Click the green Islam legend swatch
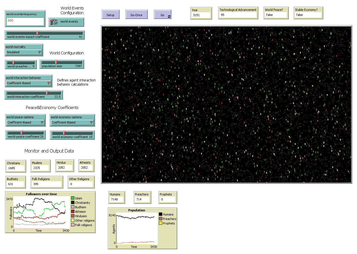Screen dimensions: 357x254 point(72,198)
